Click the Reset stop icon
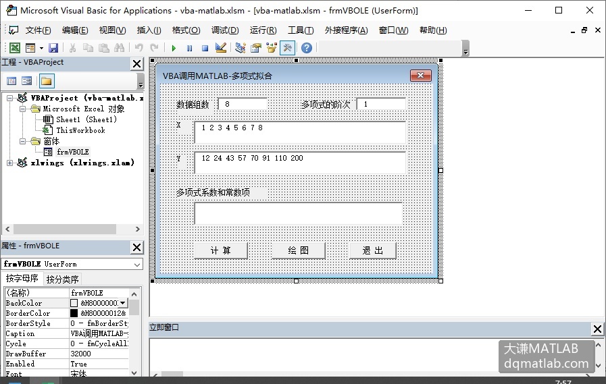This screenshot has width=606, height=384. coord(205,48)
